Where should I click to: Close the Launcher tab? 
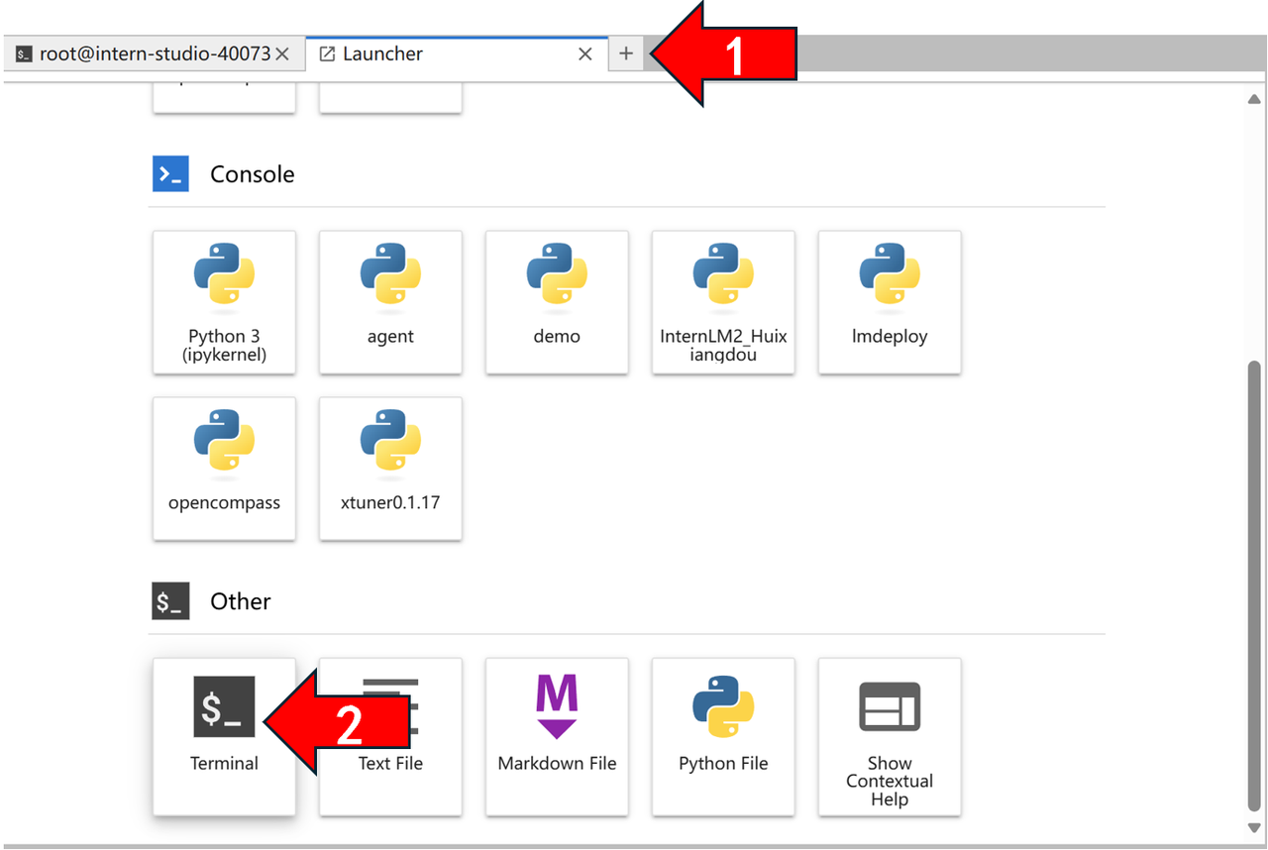585,54
